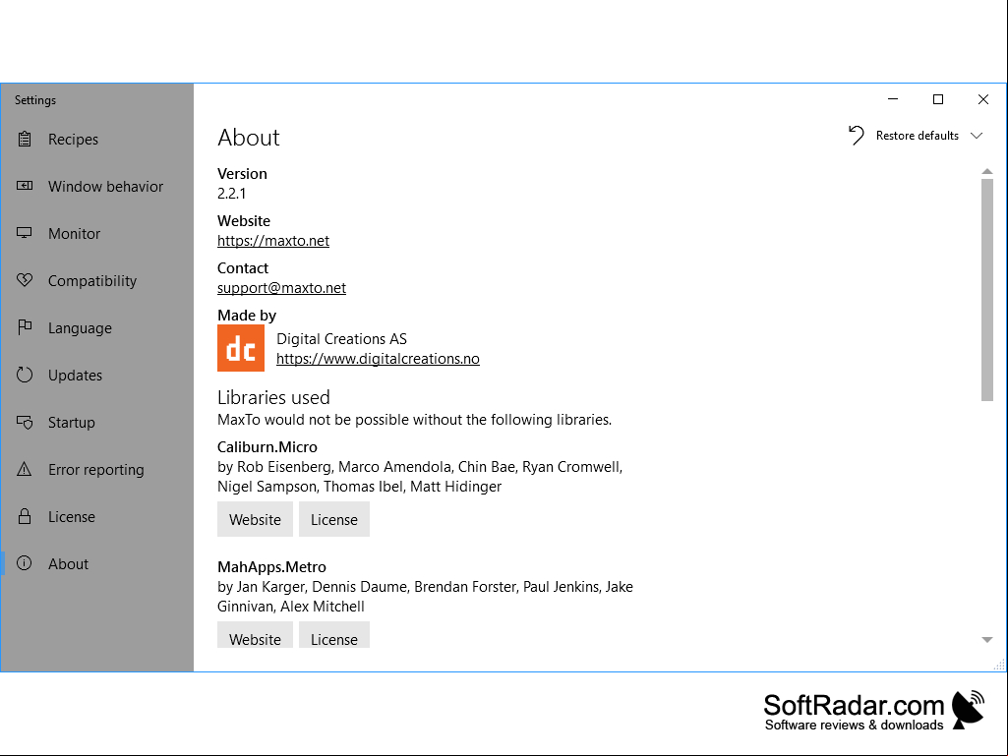
Task: Open the Updates section
Action: tap(97, 375)
